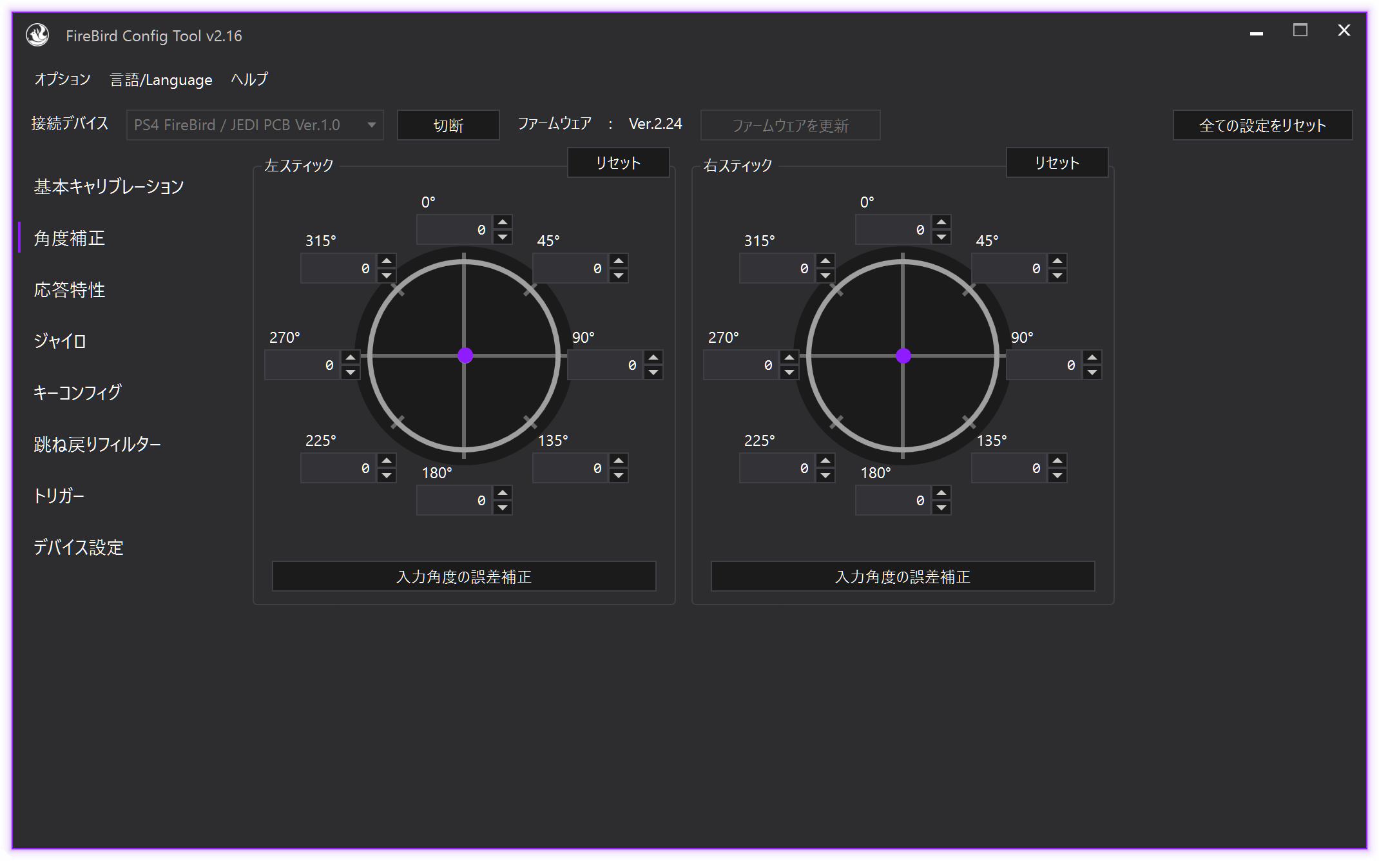Decrease right stick 315° value with down arrow
Screen dimensions: 1379x861
(x=825, y=276)
